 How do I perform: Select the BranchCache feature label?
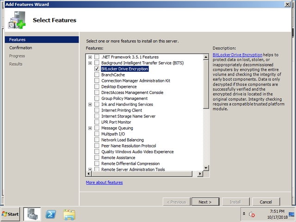coord(113,74)
